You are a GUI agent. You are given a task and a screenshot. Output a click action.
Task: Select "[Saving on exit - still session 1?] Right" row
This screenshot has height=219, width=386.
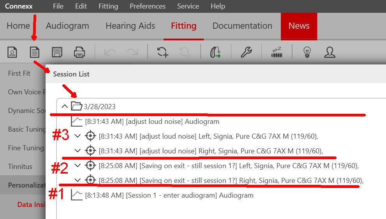point(231,181)
